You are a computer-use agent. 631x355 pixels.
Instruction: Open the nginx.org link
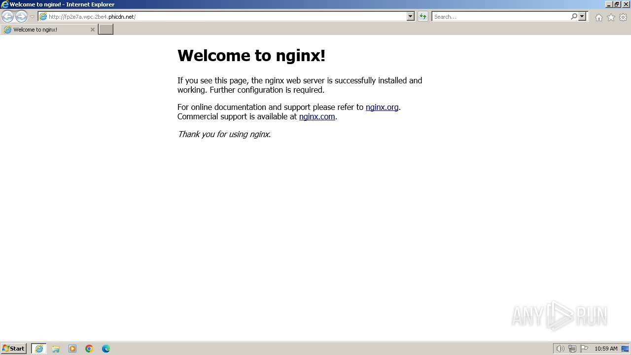click(382, 107)
